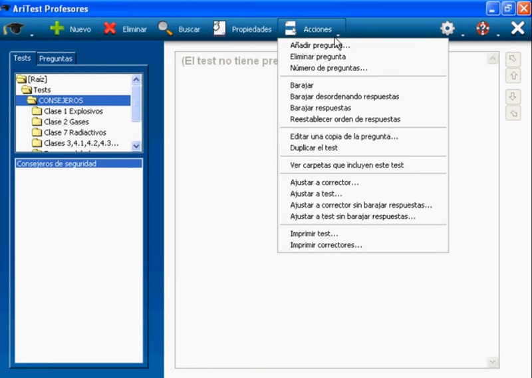Click the graduation cap application icon

[x=13, y=29]
